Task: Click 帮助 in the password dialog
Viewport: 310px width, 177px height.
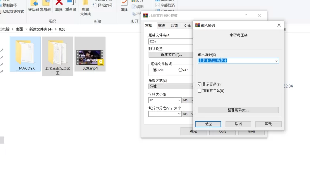Action: 269,124
